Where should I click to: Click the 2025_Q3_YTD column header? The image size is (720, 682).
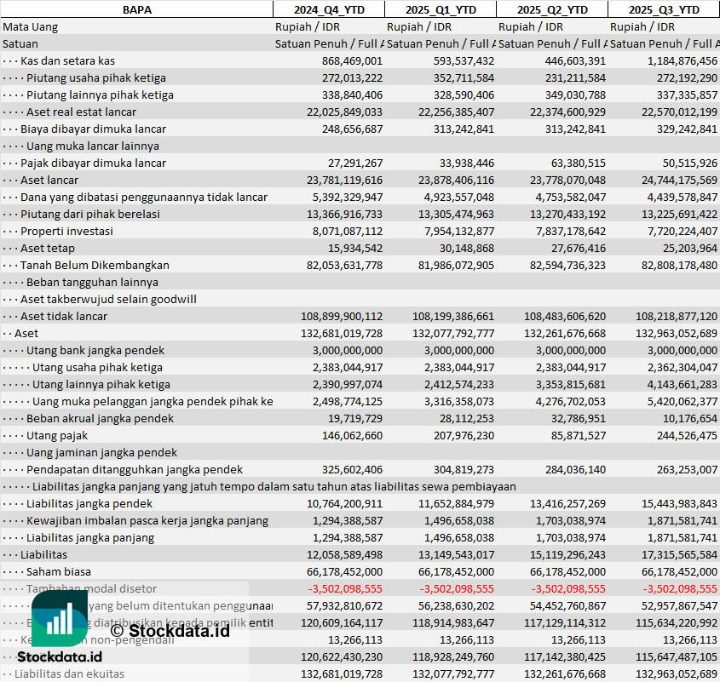tap(664, 9)
